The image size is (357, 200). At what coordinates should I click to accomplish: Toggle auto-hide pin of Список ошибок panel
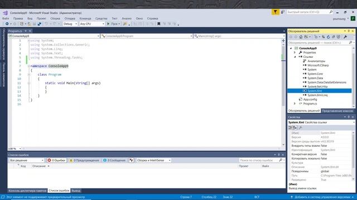[x=279, y=155]
